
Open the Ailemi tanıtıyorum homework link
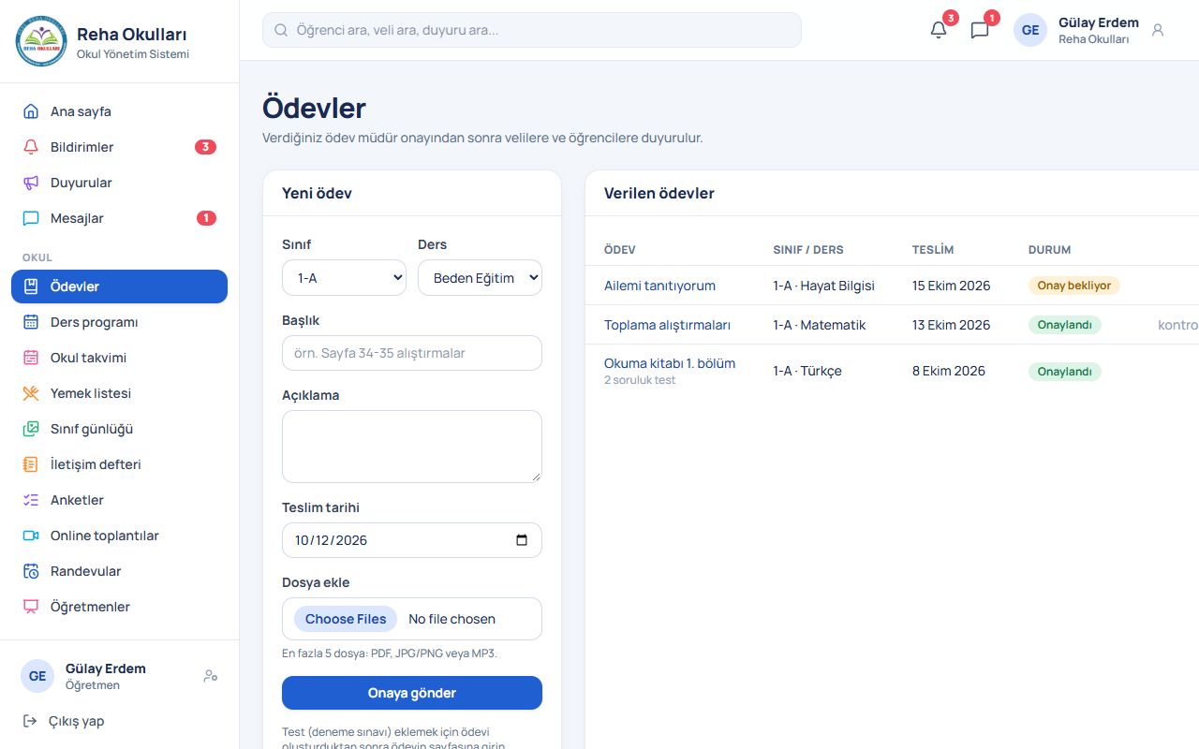point(659,286)
